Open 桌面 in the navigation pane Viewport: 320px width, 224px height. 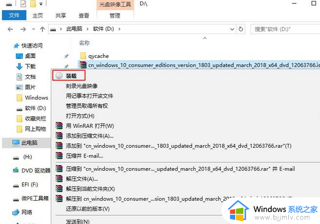pos(30,56)
